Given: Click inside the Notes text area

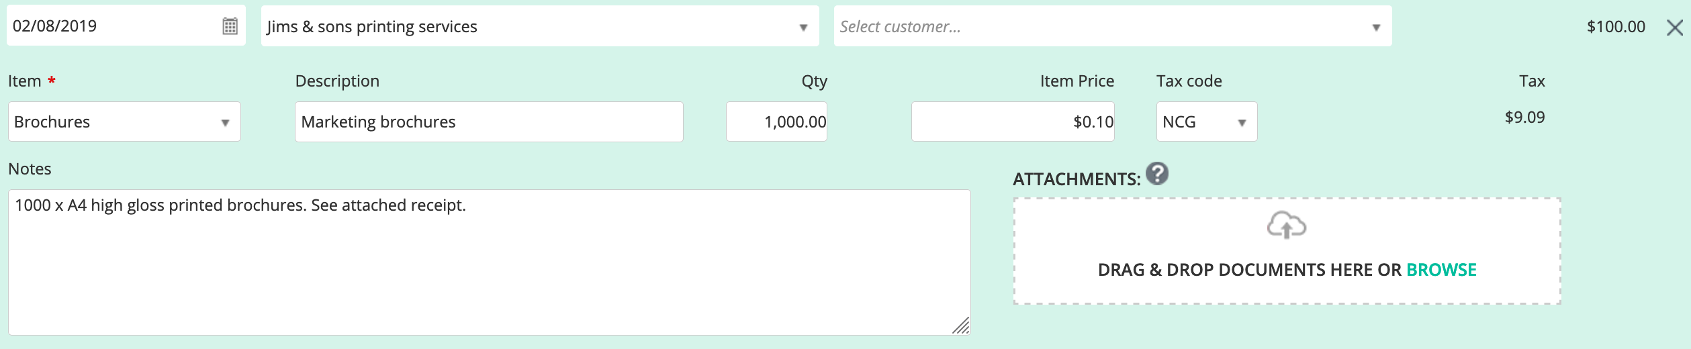Looking at the screenshot, I should click(x=489, y=262).
